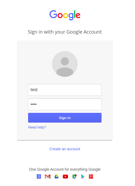Image resolution: width=135 pixels, height=186 pixels.
Task: Open the Gmail envelope icon
Action: tap(48, 177)
